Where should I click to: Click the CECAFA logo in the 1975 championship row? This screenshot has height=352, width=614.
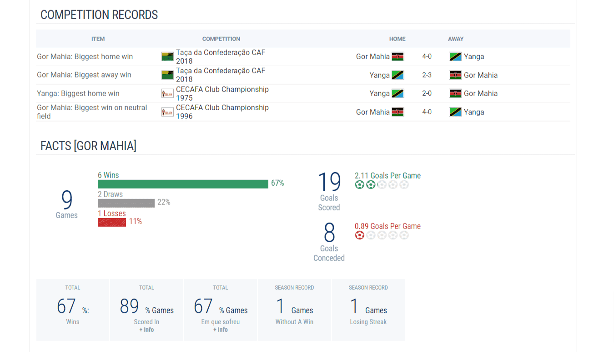pos(167,93)
